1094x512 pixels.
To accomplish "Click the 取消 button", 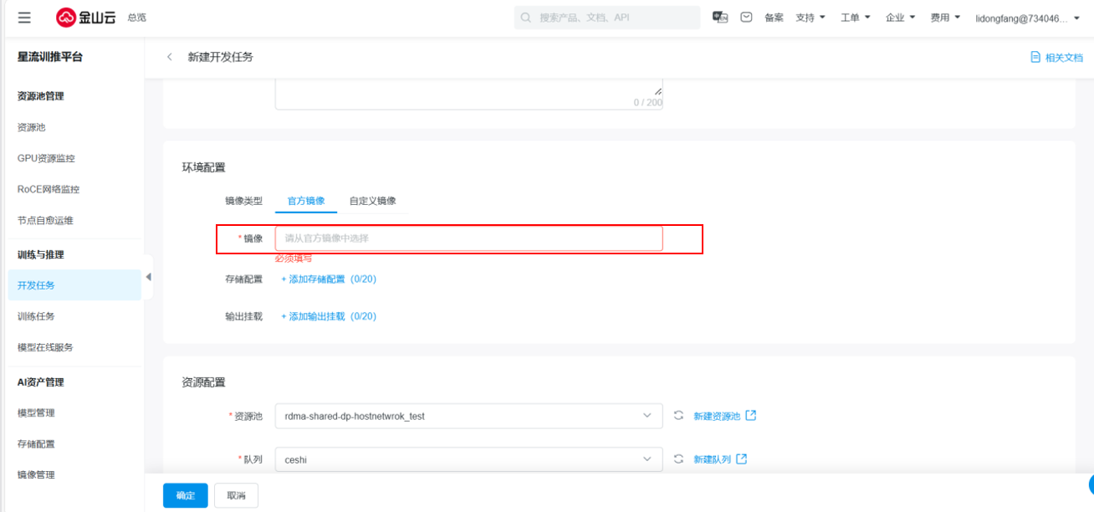I will tap(236, 495).
